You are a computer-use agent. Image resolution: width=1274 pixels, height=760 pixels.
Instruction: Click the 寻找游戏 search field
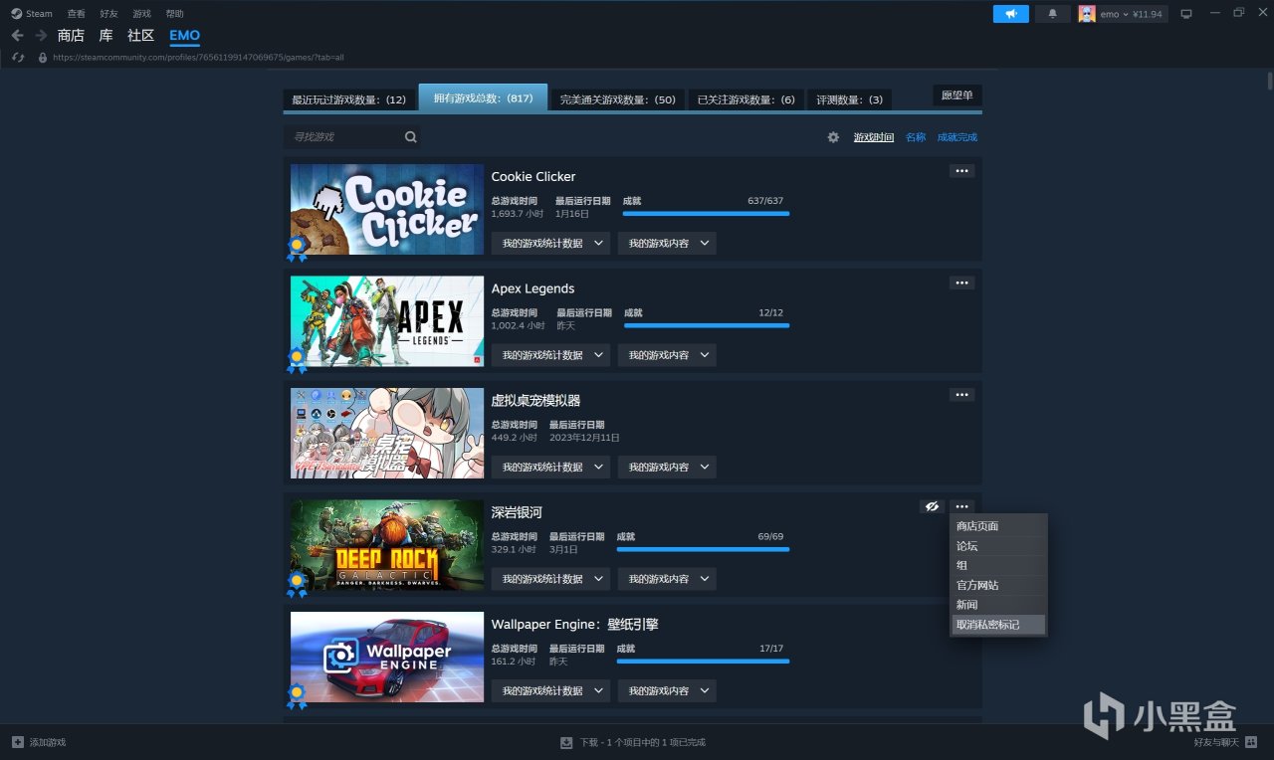point(351,137)
